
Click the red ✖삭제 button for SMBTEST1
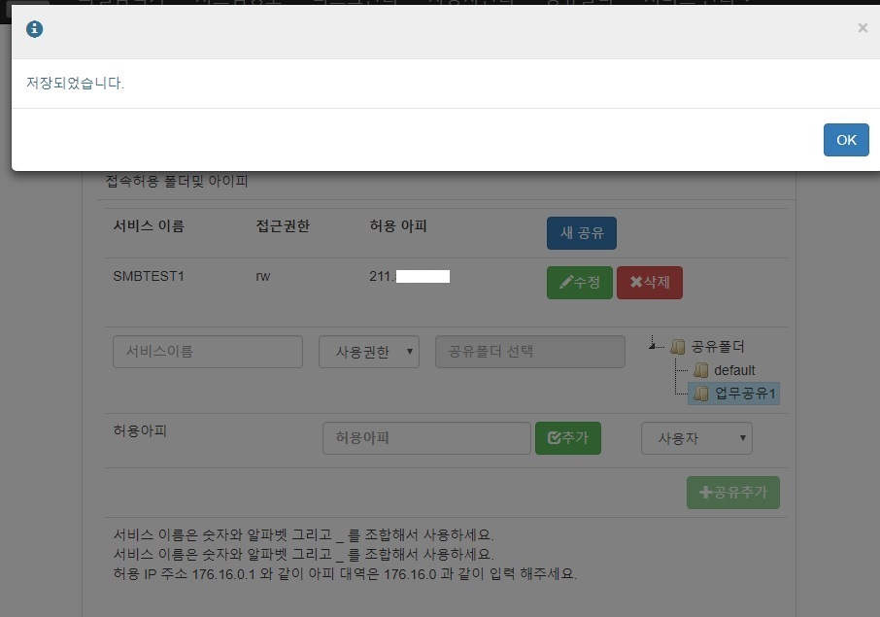(649, 283)
